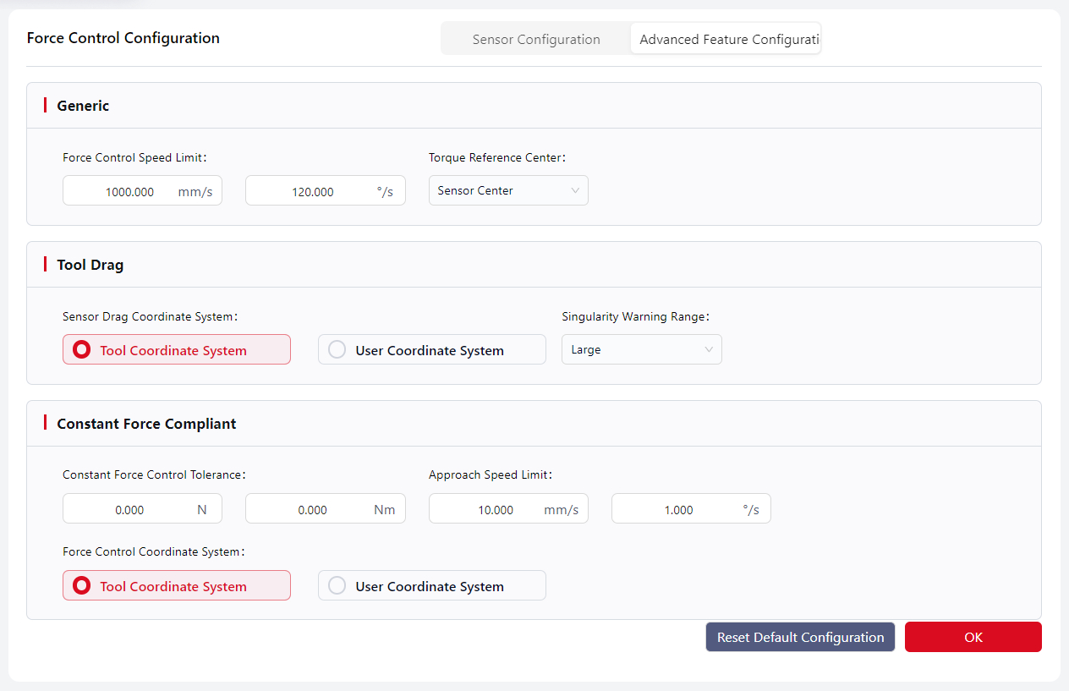Confirm settings with the OK button

point(973,638)
